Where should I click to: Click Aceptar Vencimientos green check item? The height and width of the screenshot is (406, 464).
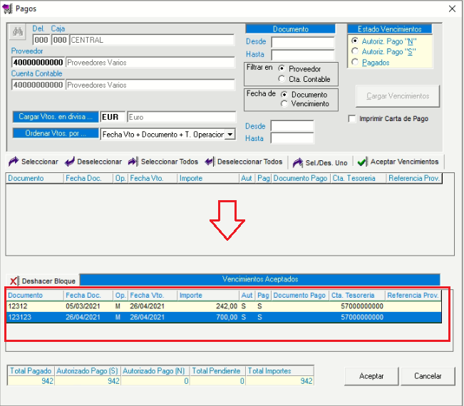tap(398, 162)
